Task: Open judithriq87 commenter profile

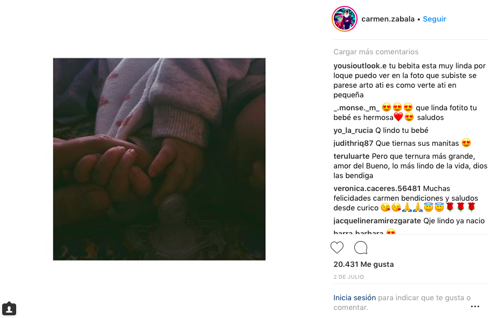Action: [353, 143]
